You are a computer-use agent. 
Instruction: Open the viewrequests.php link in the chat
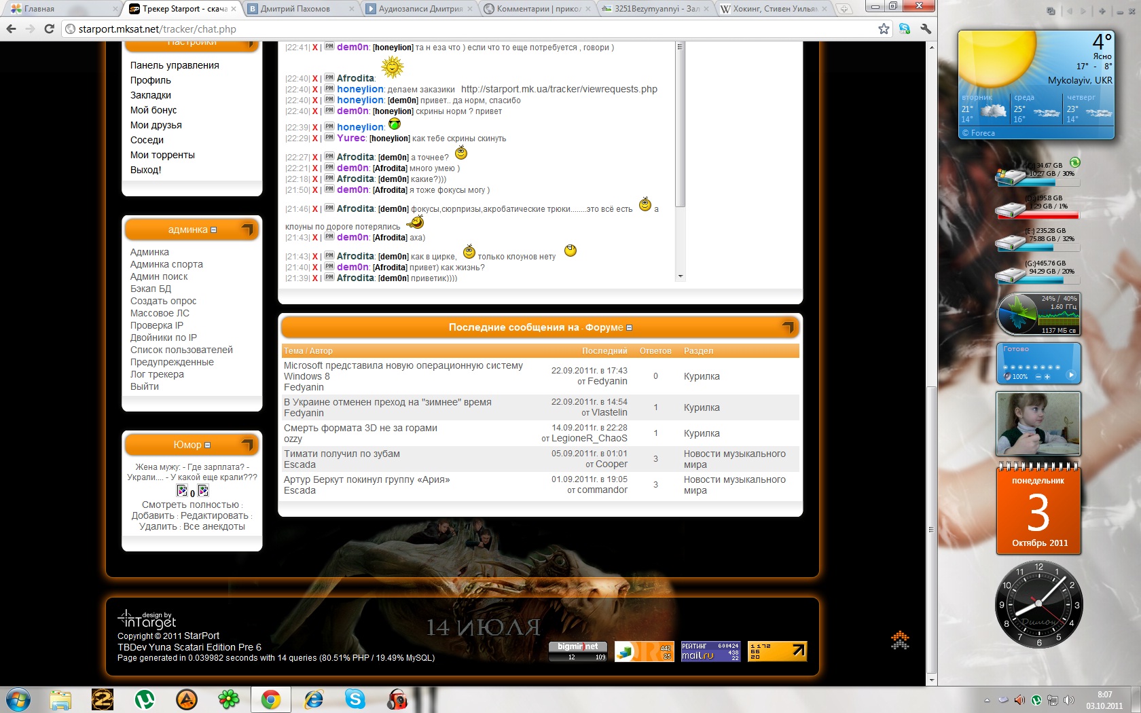559,89
